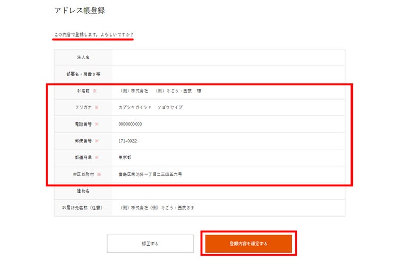
Task: Select the name value containing そごう・西武 様
Action: [x=160, y=91]
